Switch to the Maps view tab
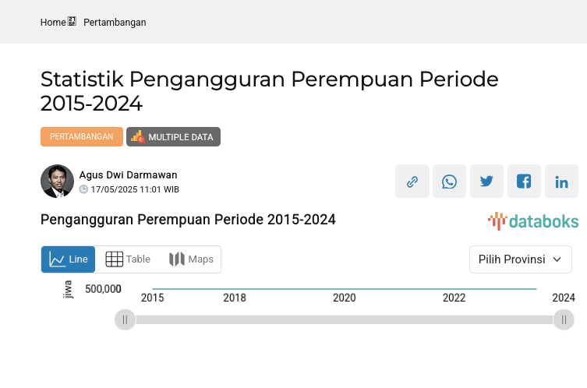Viewport: 587px width, 388px height. point(191,259)
